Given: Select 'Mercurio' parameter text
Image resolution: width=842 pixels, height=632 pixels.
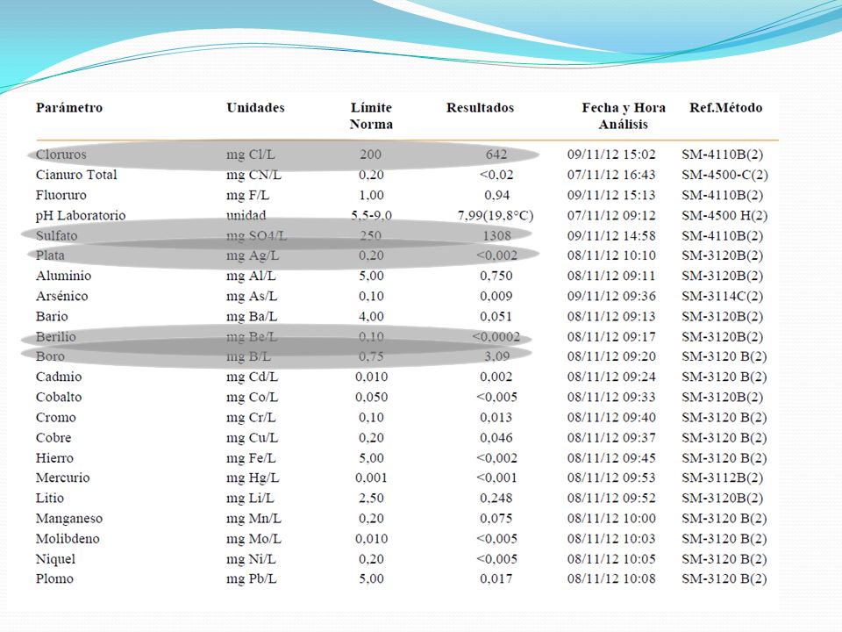Looking at the screenshot, I should [62, 478].
